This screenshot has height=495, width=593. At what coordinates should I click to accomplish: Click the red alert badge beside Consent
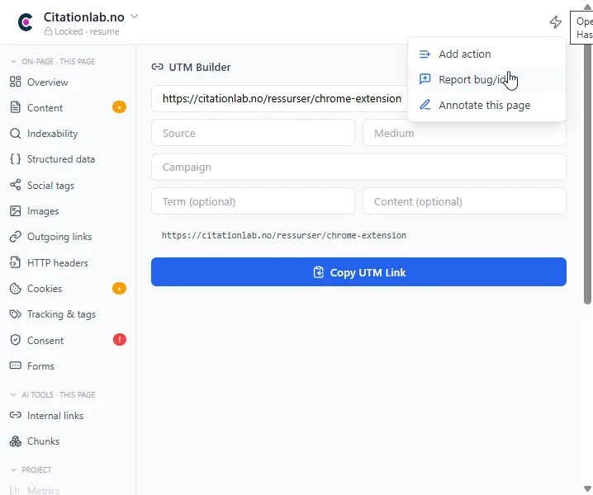(120, 340)
